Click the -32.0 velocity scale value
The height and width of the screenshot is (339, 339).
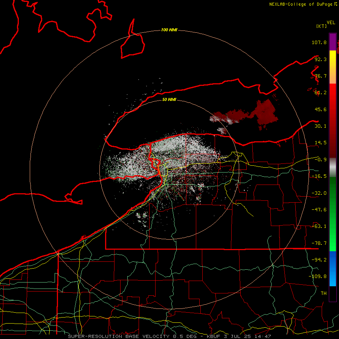[x=319, y=193]
